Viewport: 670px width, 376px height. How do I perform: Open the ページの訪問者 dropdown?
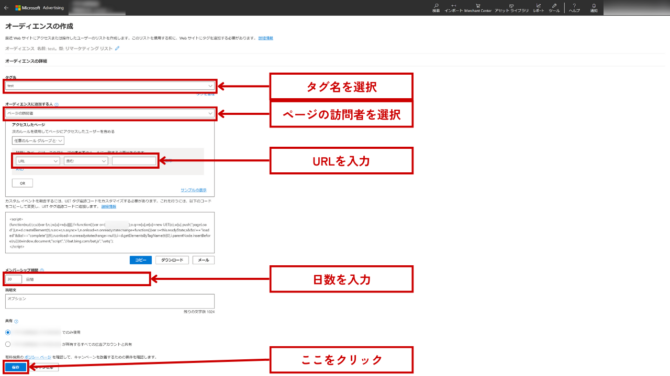click(109, 113)
